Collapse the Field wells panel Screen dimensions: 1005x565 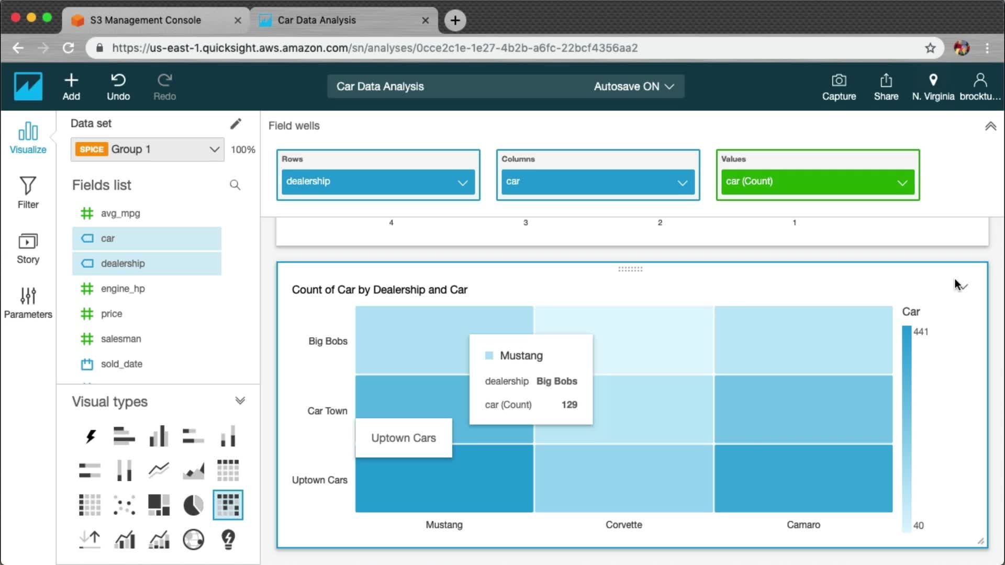coord(990,126)
